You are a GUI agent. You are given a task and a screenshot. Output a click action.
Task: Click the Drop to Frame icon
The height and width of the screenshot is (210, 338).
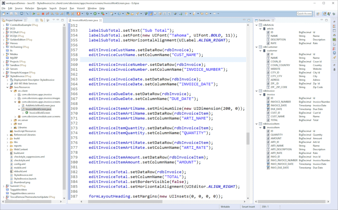click(68, 14)
